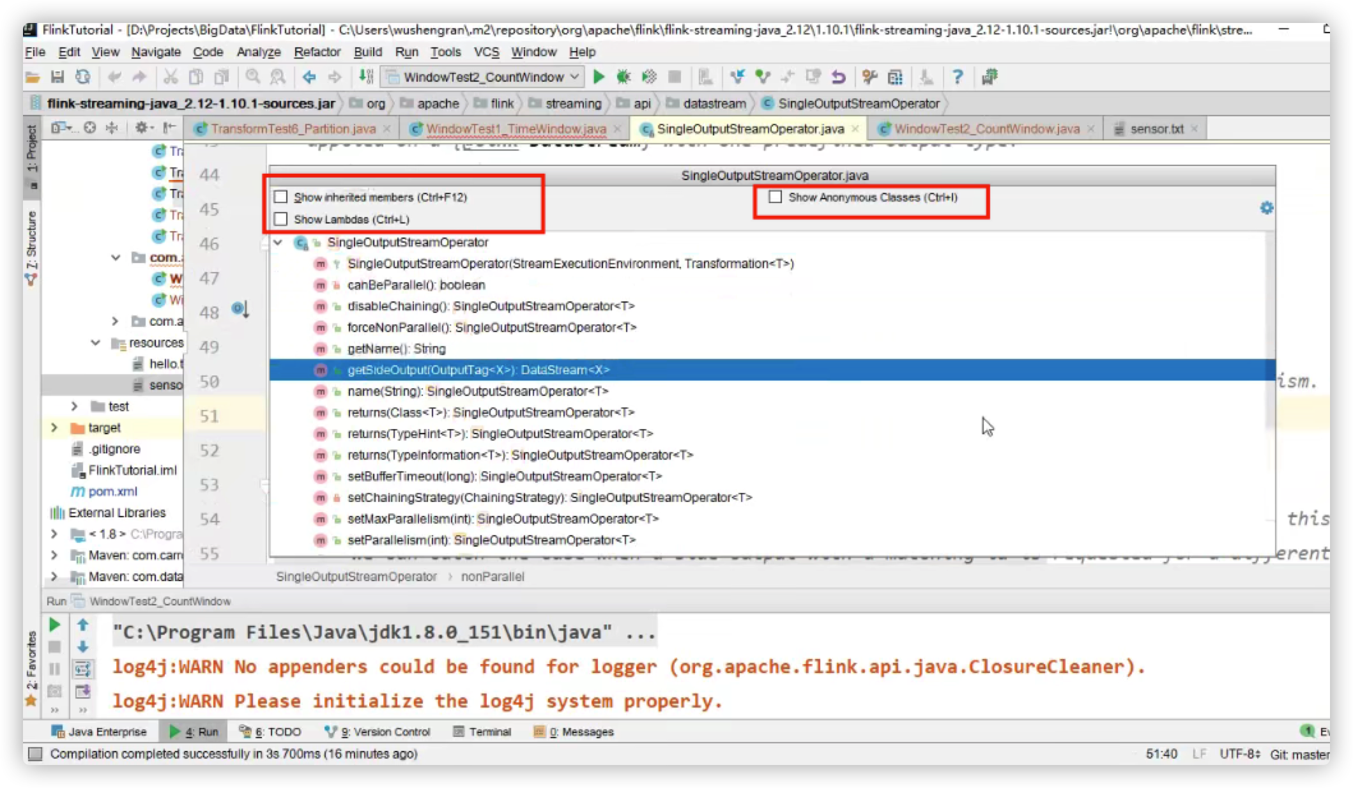Screen dimensions: 1353x788
Task: Open the Refactor menu
Action: 317,52
